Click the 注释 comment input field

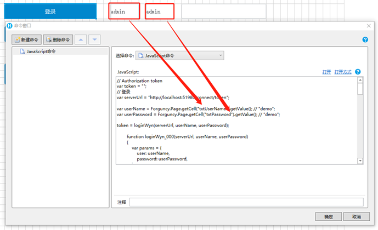(x=246, y=202)
